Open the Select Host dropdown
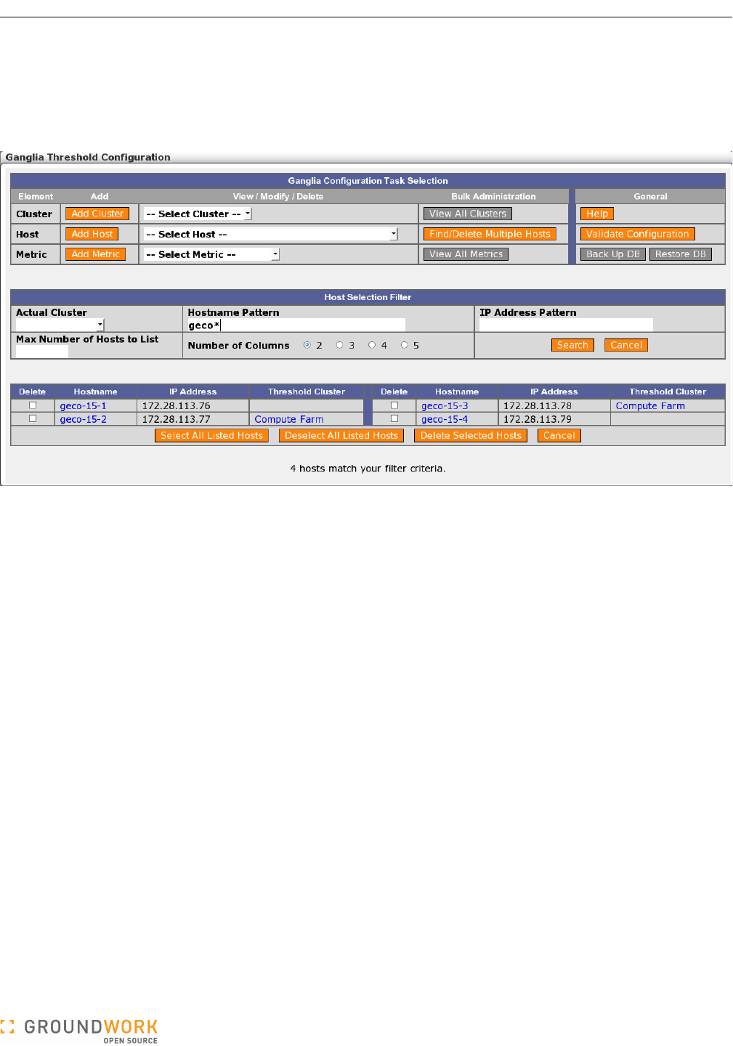This screenshot has width=733, height=1046. [x=271, y=234]
